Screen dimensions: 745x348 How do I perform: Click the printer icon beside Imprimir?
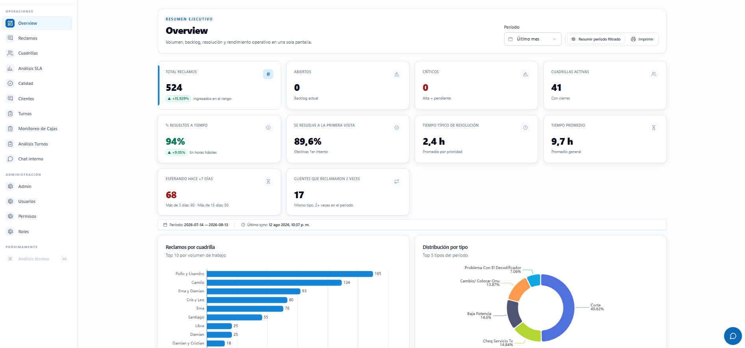click(x=633, y=39)
